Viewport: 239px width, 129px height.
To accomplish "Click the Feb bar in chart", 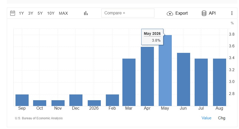I will (112, 100).
